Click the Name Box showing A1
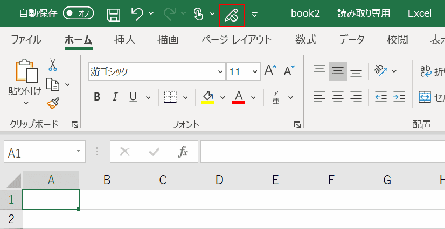This screenshot has height=229, width=445. 45,152
